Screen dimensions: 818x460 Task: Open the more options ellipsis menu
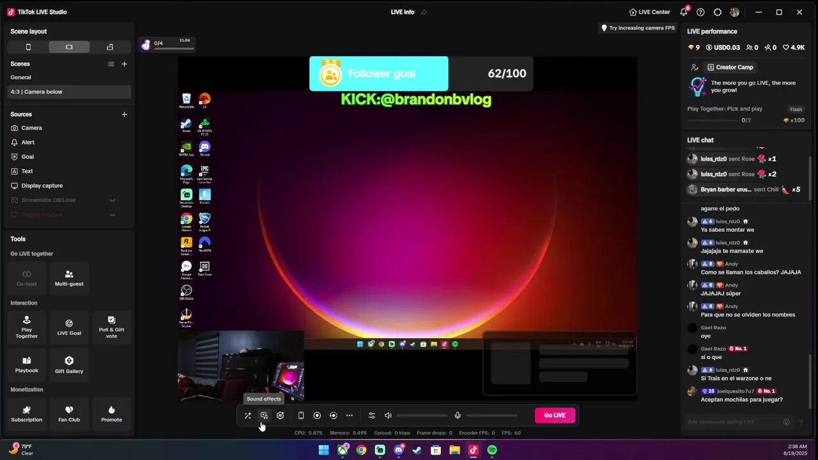coord(350,415)
